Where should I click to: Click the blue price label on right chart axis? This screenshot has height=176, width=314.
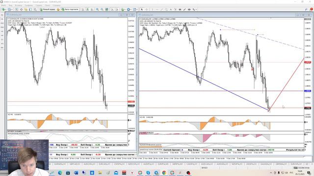coord(308,91)
